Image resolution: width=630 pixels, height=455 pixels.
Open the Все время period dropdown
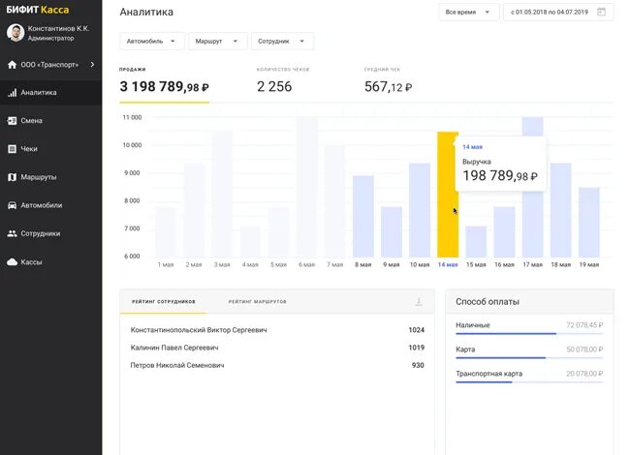coord(468,12)
